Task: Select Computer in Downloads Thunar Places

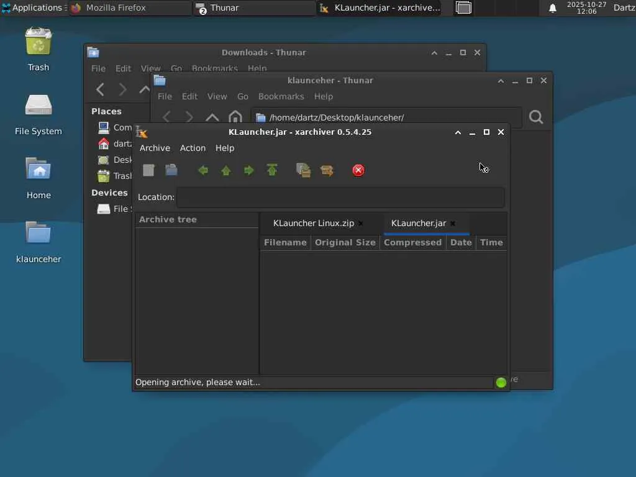Action: (115, 127)
